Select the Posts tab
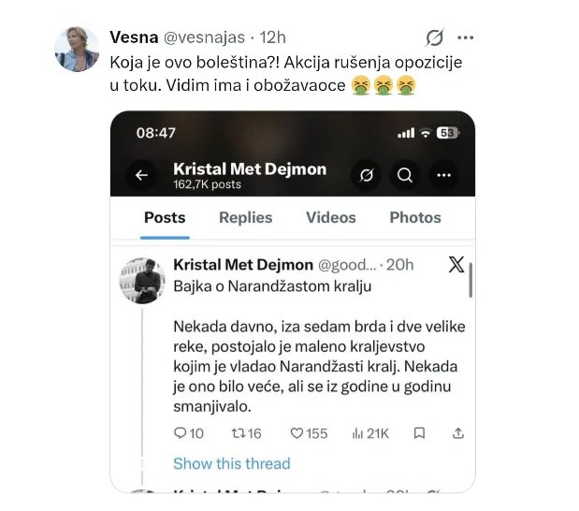Screen dimensions: 579x511 (165, 218)
